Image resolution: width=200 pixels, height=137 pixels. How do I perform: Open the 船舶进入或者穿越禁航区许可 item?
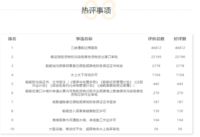pyautogui.click(x=84, y=111)
